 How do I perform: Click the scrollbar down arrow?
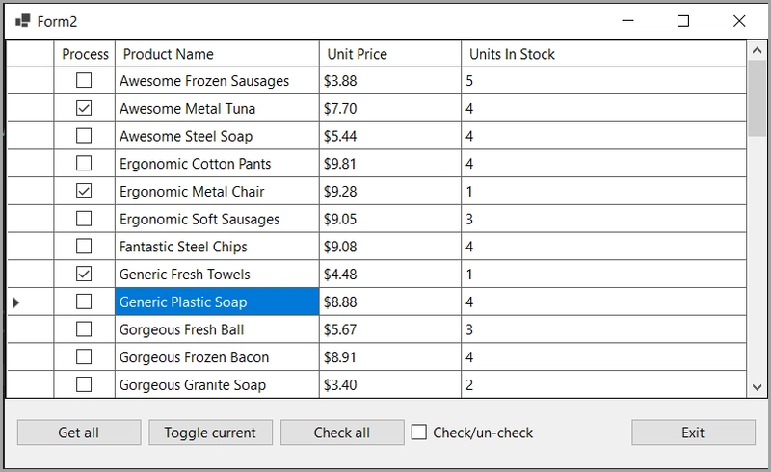(x=758, y=388)
